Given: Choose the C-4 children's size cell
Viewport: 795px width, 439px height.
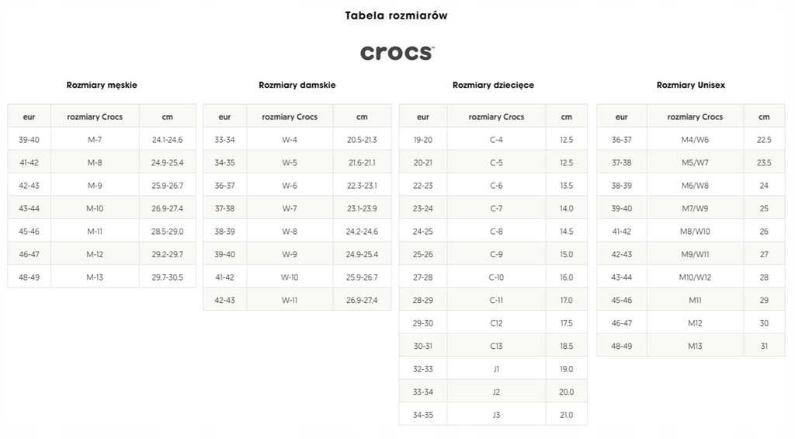Looking at the screenshot, I should click(x=496, y=139).
